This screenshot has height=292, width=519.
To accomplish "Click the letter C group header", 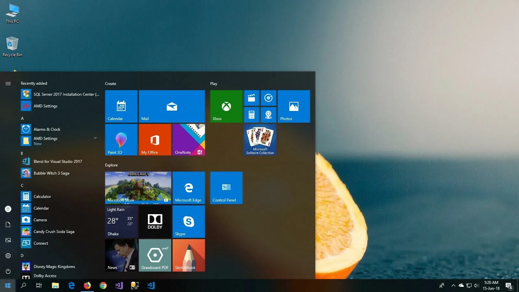I will (22, 186).
